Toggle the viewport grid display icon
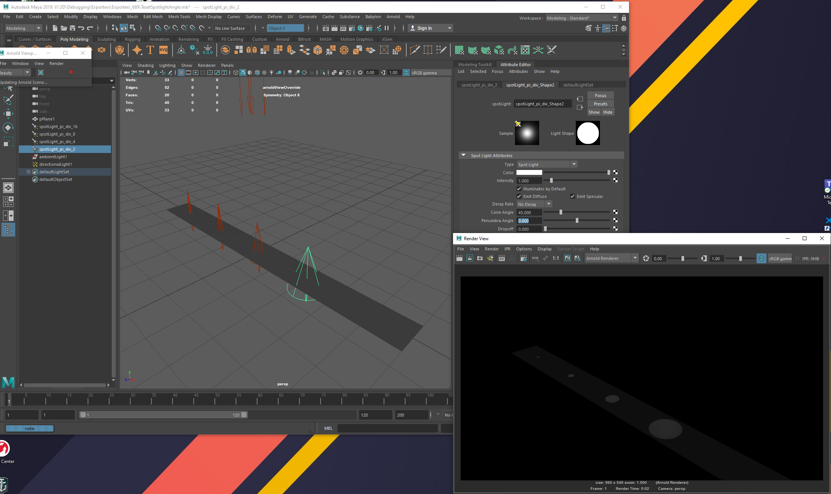This screenshot has height=494, width=831. tap(181, 73)
